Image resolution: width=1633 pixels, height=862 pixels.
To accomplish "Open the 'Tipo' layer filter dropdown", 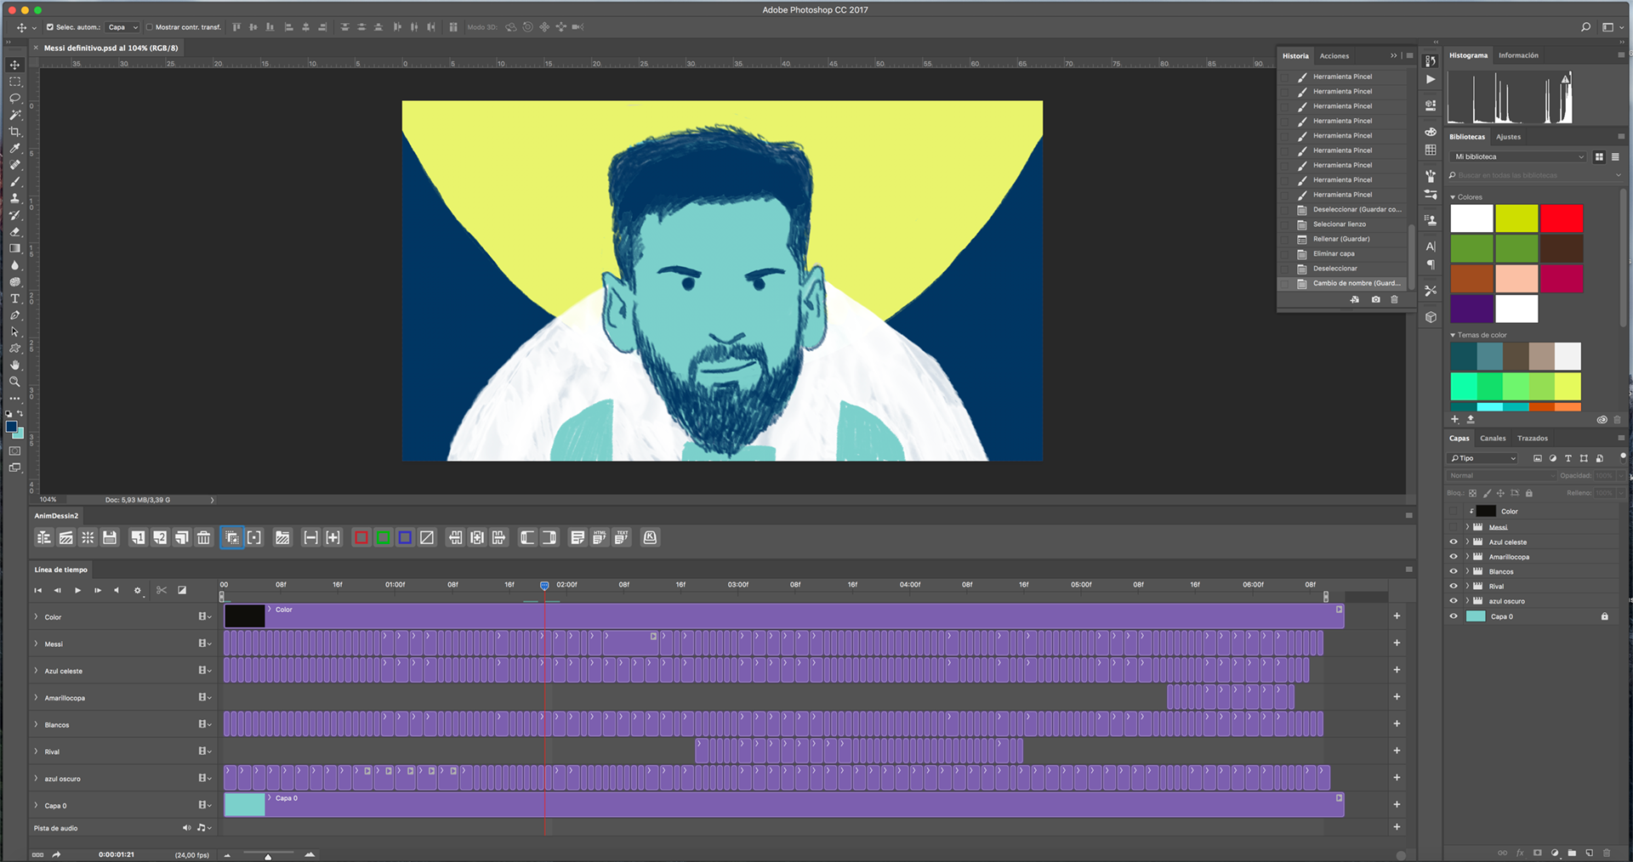I will click(x=1484, y=458).
